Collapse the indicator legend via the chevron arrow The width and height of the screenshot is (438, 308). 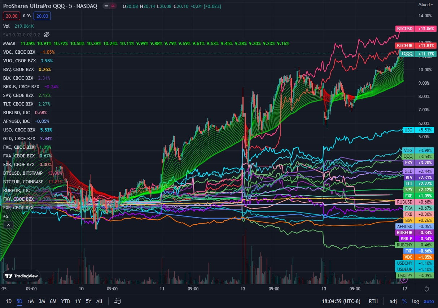(x=8, y=224)
